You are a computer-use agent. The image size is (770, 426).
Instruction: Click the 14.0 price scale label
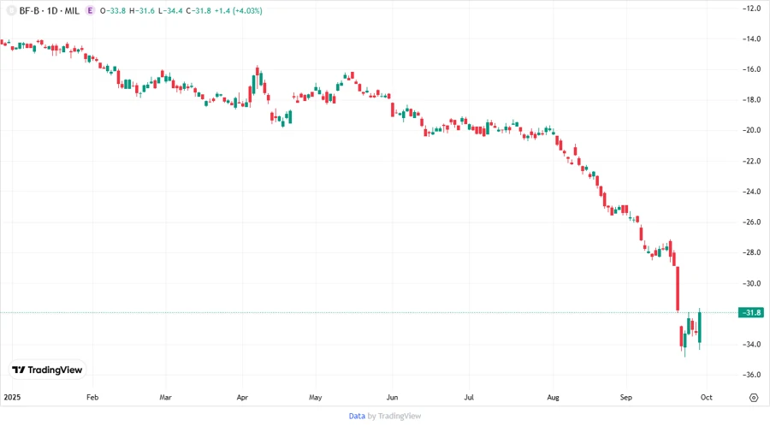tap(751, 38)
